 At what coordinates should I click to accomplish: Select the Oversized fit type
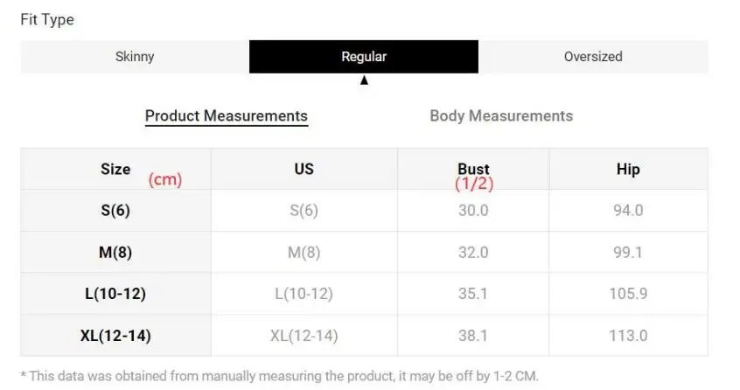pyautogui.click(x=593, y=57)
